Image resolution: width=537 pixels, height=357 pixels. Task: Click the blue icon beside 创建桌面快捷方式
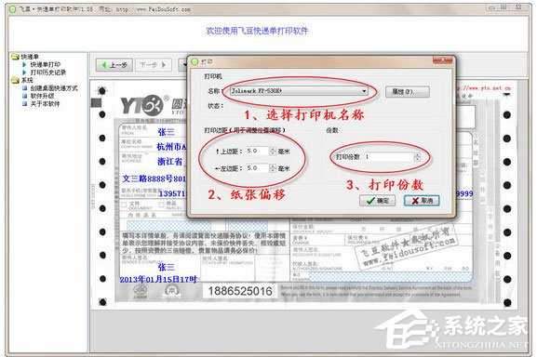point(24,88)
